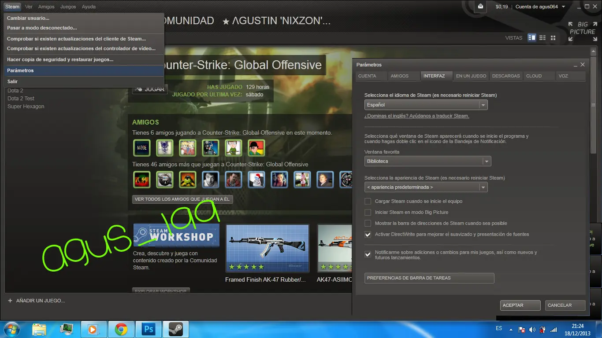Check for Steam client updates menu entry
This screenshot has height=338, width=602.
click(x=84, y=39)
